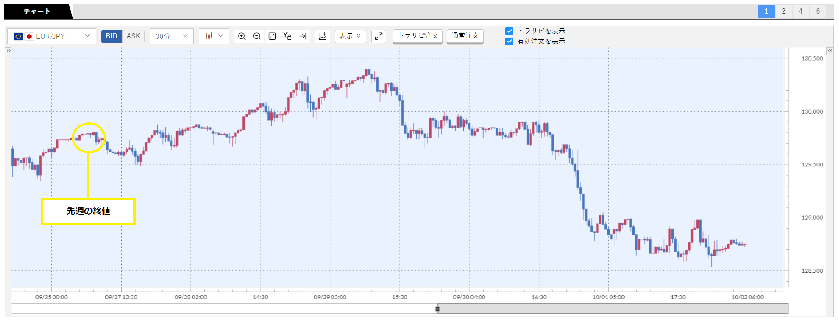The height and width of the screenshot is (322, 839).
Task: Switch to 1-chart layout
Action: tap(766, 11)
